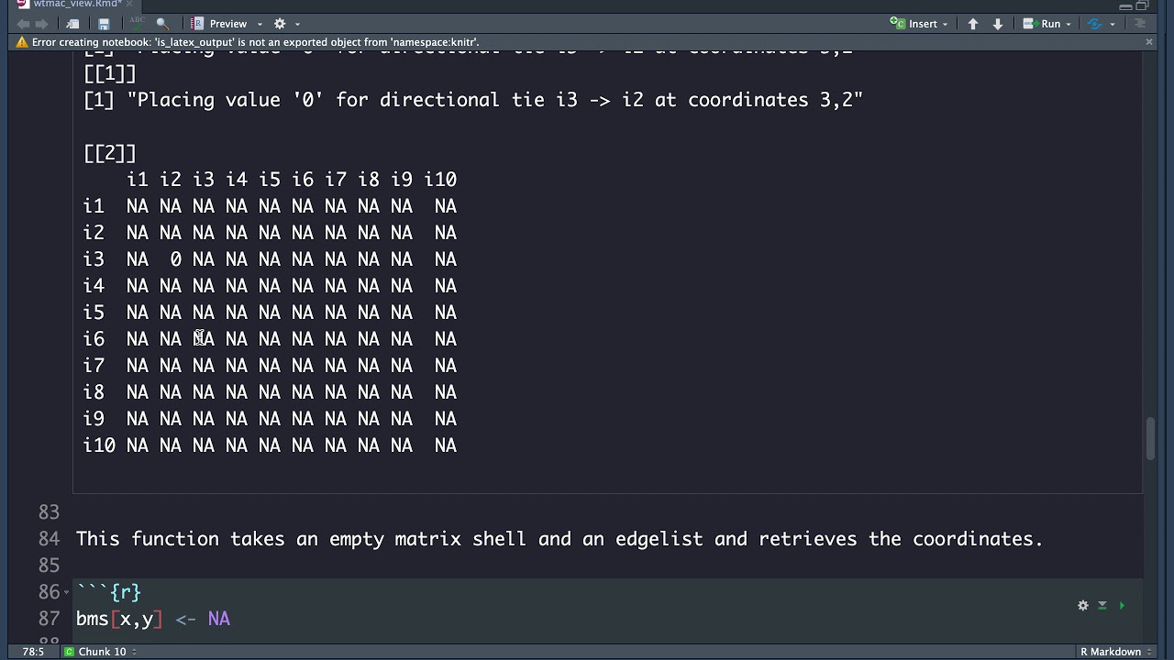Expand gear options dropdown arrow
The width and height of the screenshot is (1174, 660).
[297, 24]
